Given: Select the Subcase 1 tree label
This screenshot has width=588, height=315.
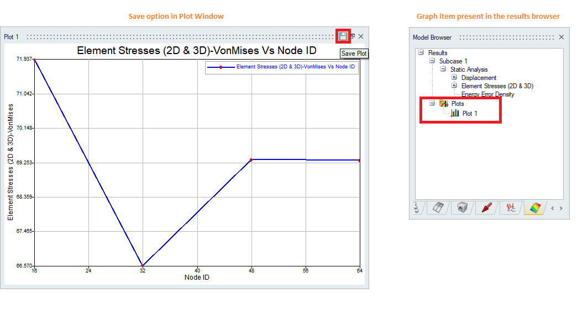Looking at the screenshot, I should point(453,61).
